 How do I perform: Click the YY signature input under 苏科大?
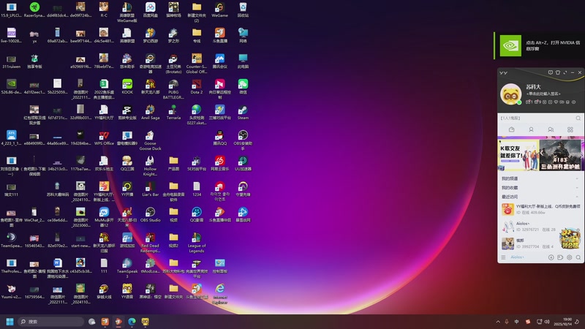point(543,94)
